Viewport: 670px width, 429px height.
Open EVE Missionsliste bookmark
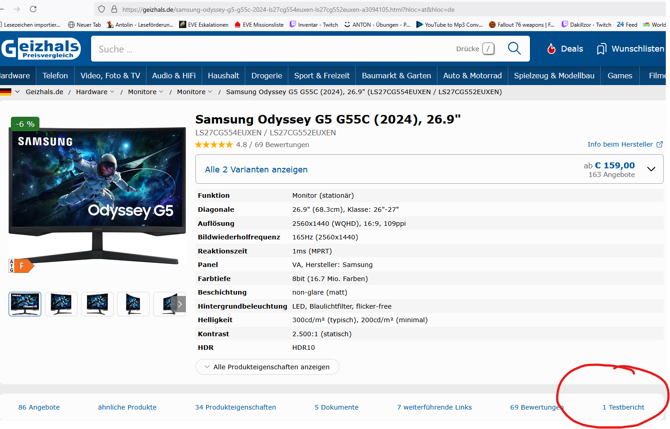pos(259,25)
